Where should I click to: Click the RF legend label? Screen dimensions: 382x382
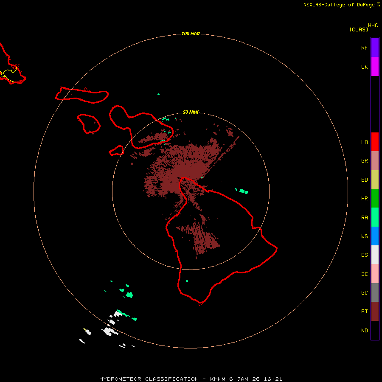coord(364,48)
